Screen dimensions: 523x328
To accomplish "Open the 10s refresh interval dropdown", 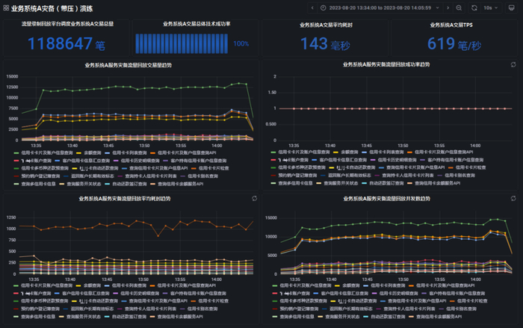I will pos(491,7).
